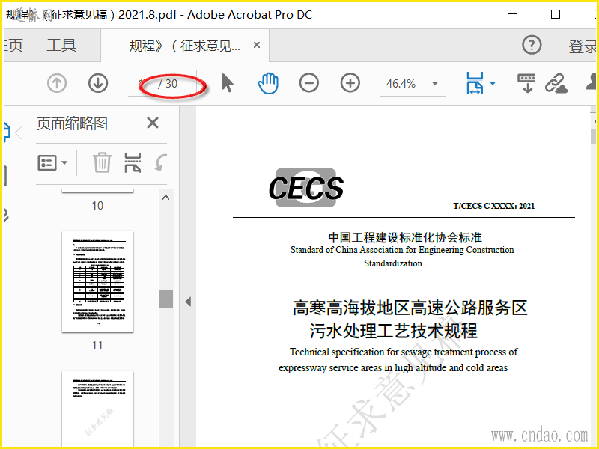
Task: Open the 工具 tab
Action: (61, 46)
